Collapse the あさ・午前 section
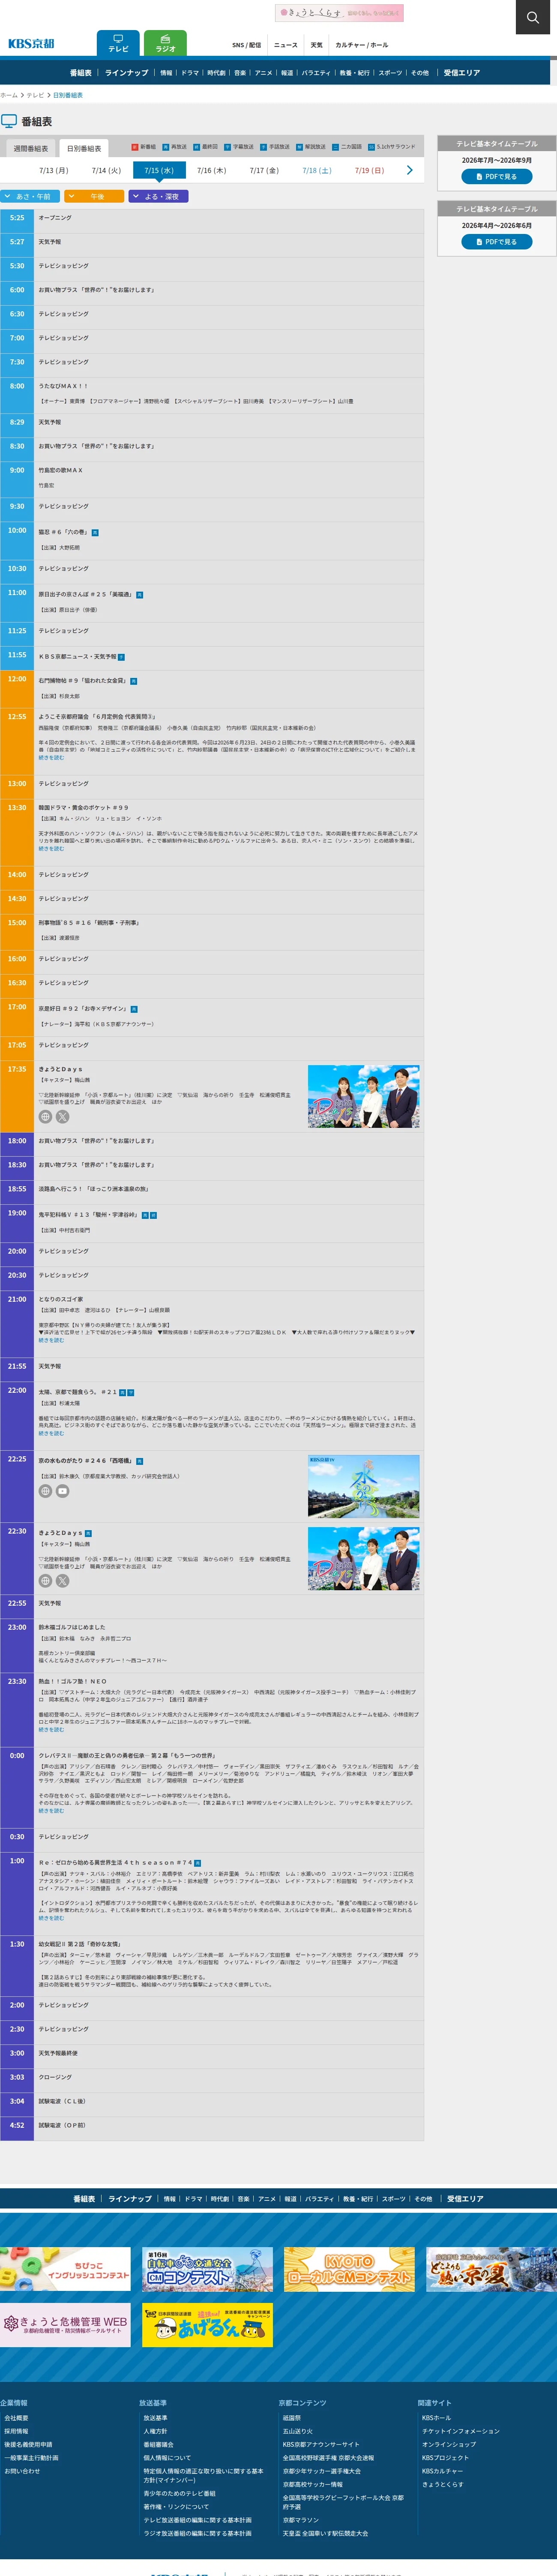 30,196
